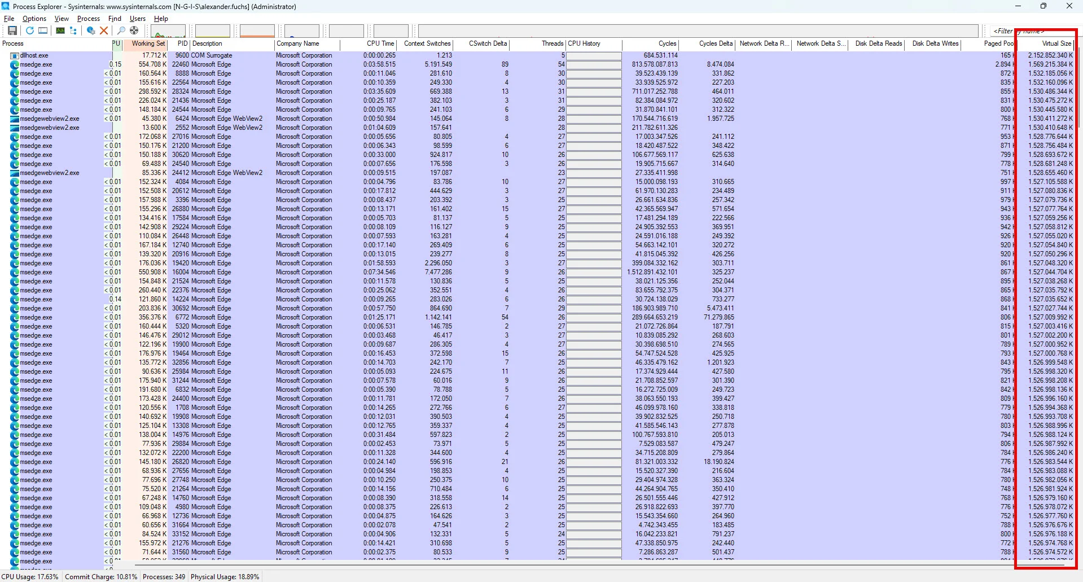
Task: Sort by the Working Set column header
Action: [146, 43]
